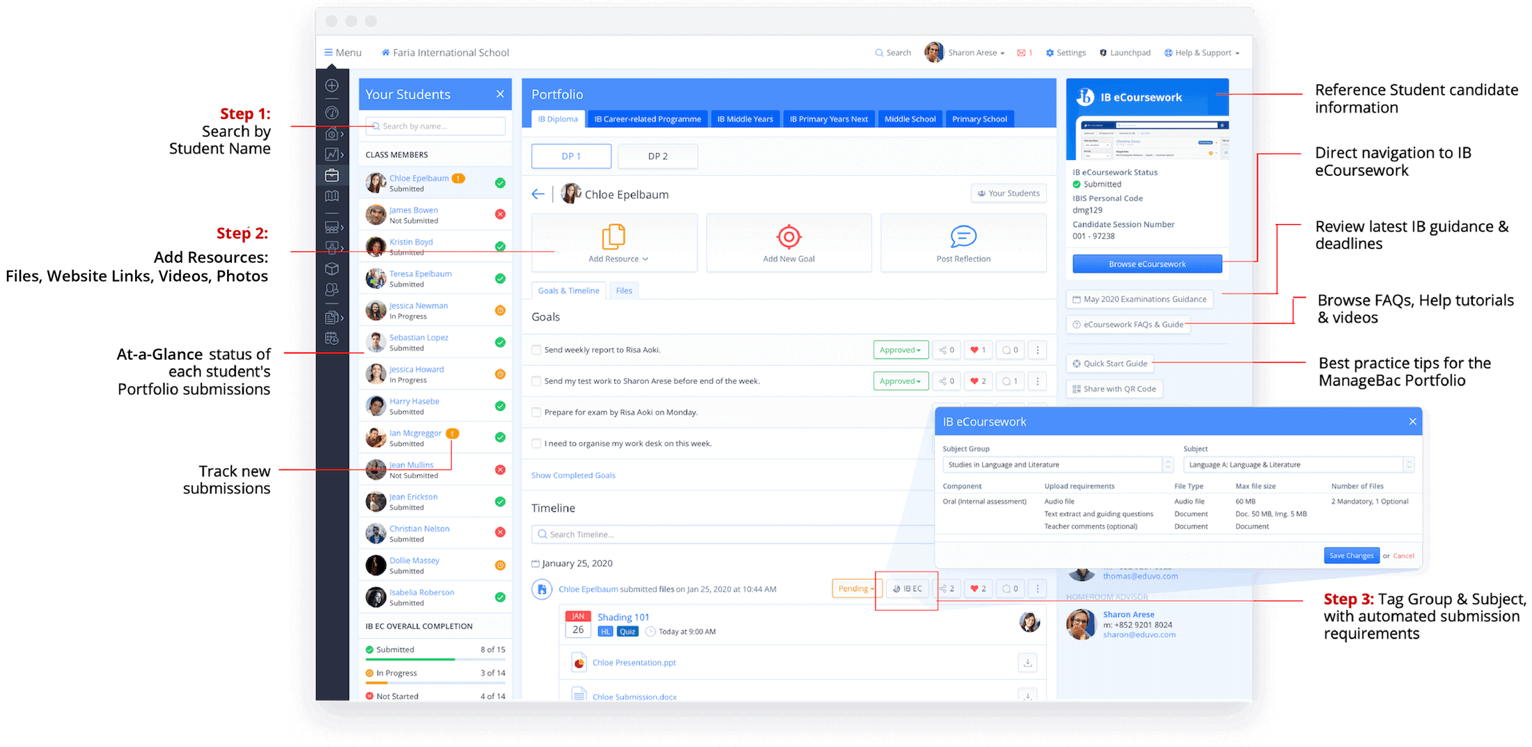Click heart count on Chloe's timeline submission

tap(978, 588)
